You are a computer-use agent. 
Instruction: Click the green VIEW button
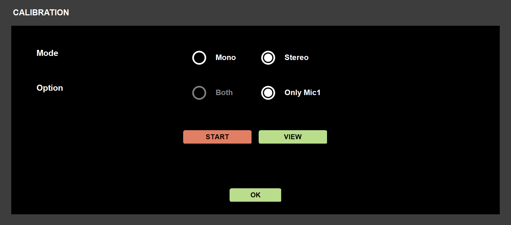(x=293, y=137)
